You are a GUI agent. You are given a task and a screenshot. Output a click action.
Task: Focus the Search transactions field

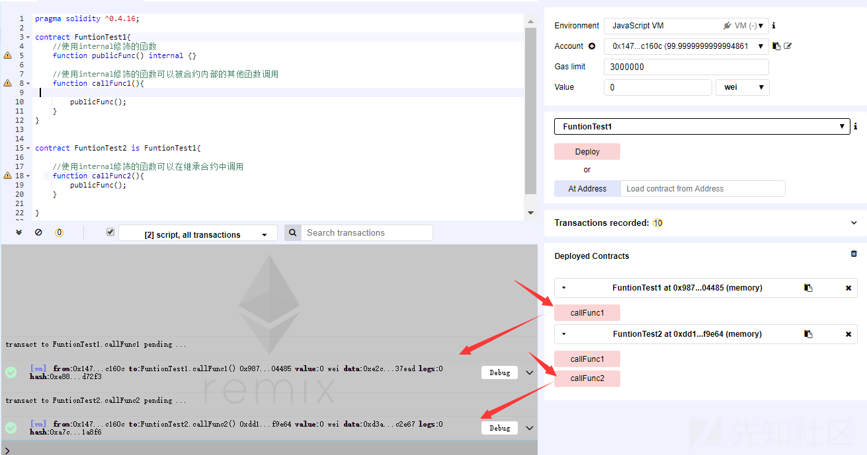[x=367, y=232]
